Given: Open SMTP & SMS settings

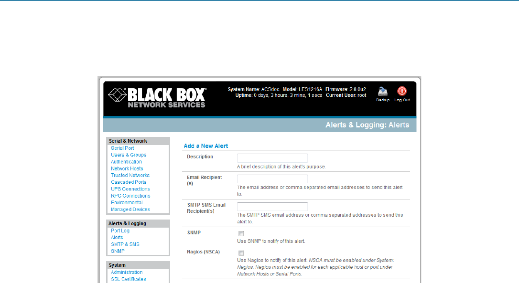Looking at the screenshot, I should point(125,244).
